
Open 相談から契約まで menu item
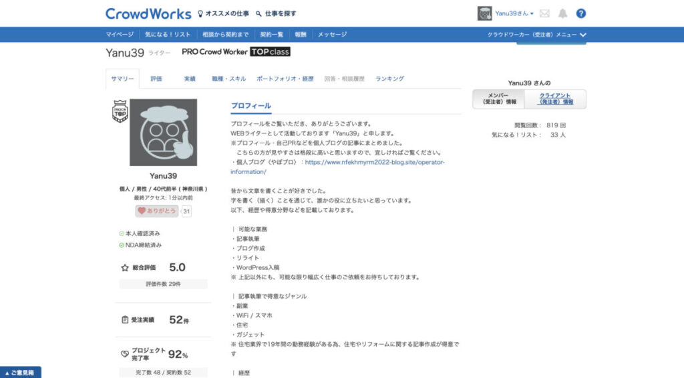point(226,35)
